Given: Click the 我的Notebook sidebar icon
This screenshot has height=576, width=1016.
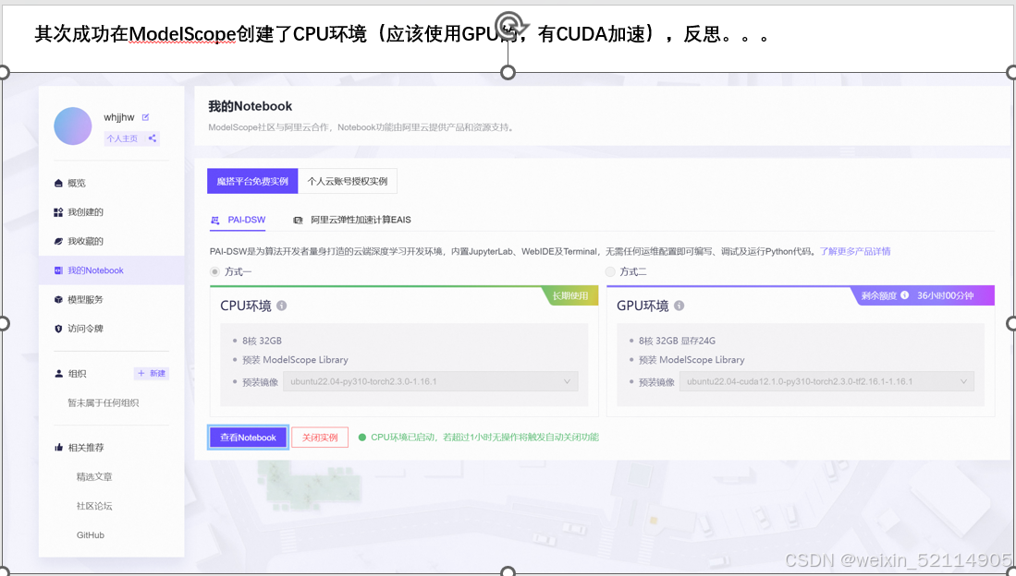Looking at the screenshot, I should (x=58, y=270).
